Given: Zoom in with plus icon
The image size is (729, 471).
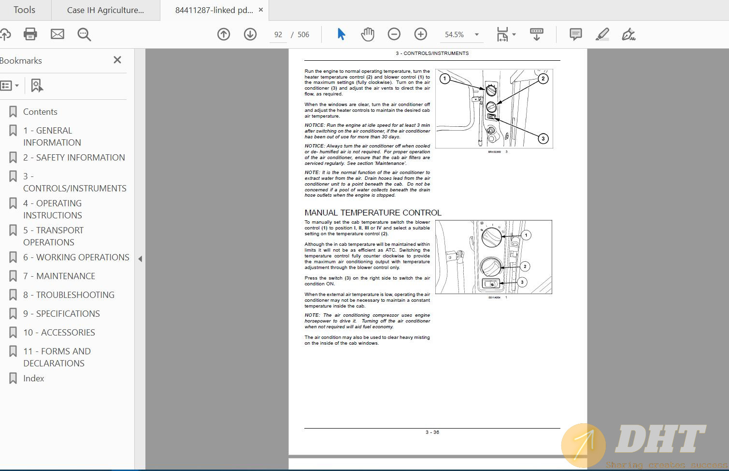Looking at the screenshot, I should (421, 34).
